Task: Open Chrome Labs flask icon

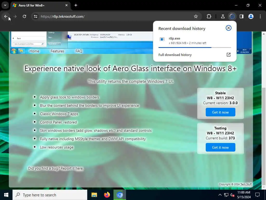Action: pos(223,16)
